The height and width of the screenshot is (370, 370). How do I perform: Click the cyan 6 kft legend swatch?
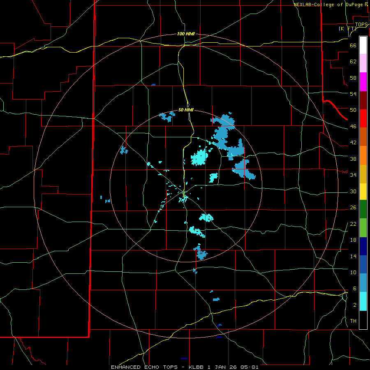pos(363,301)
